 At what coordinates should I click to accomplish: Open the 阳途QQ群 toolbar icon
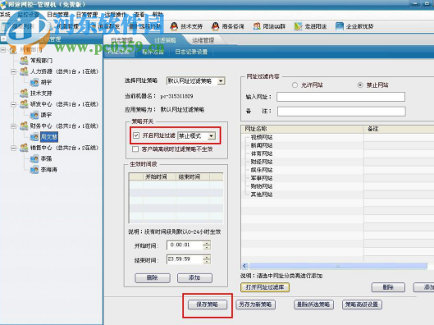(257, 26)
